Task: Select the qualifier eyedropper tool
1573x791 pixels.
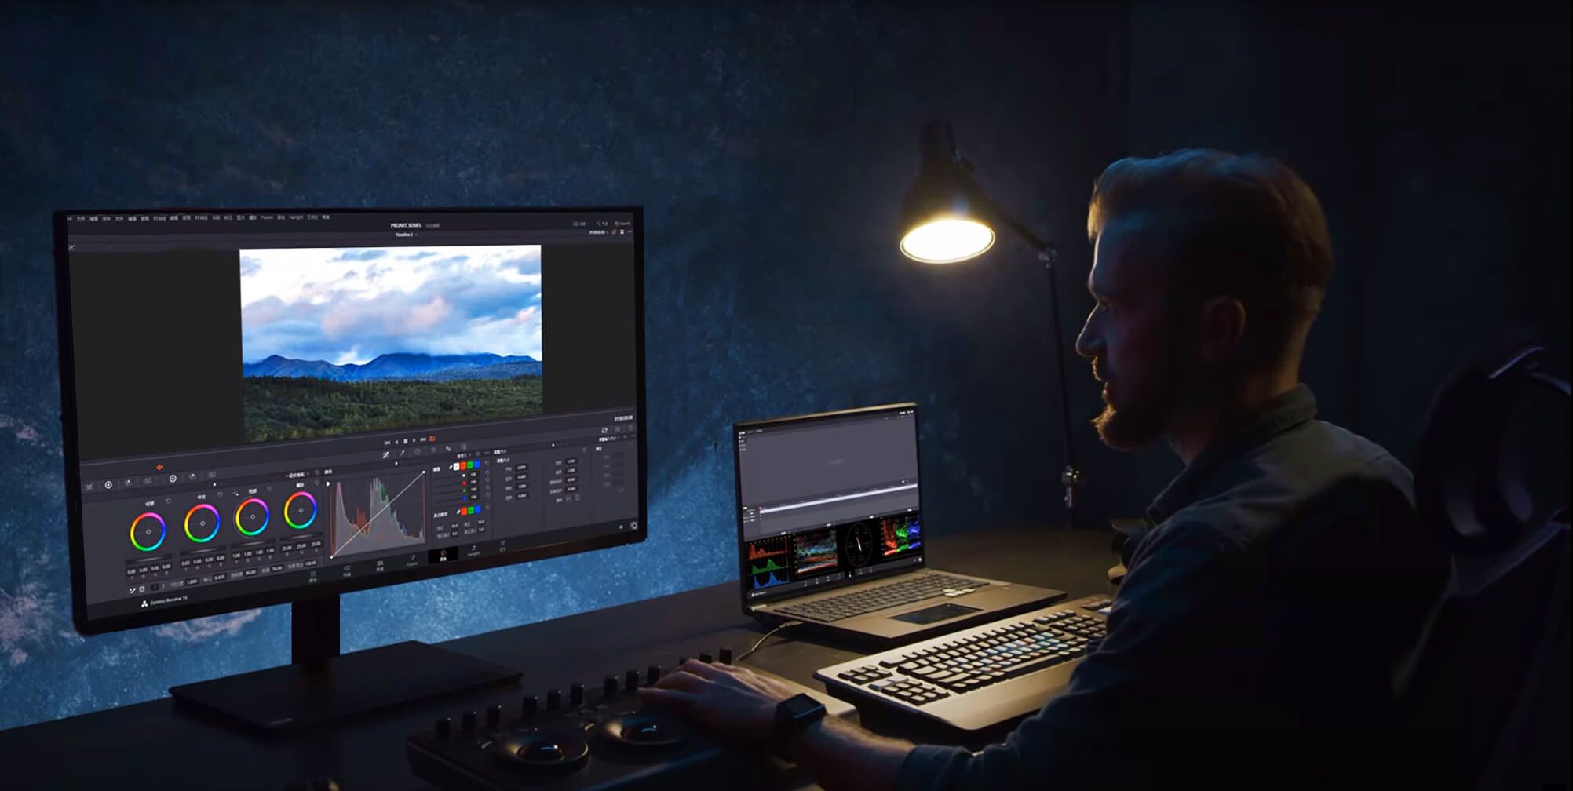Action: tap(402, 453)
